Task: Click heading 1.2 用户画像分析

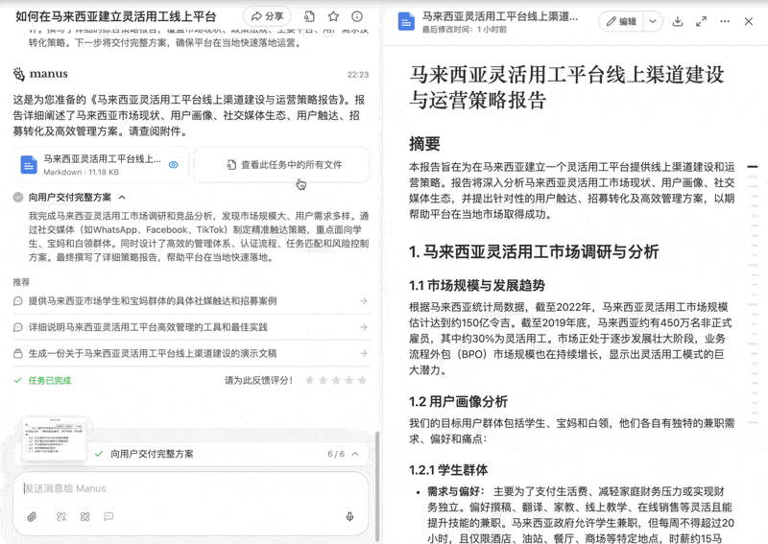Action: click(x=458, y=401)
